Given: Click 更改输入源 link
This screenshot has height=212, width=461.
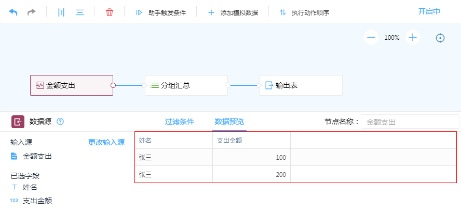Looking at the screenshot, I should pyautogui.click(x=106, y=142).
